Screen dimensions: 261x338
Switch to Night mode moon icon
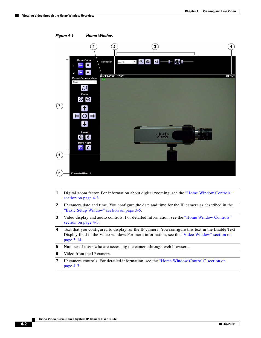point(88,148)
